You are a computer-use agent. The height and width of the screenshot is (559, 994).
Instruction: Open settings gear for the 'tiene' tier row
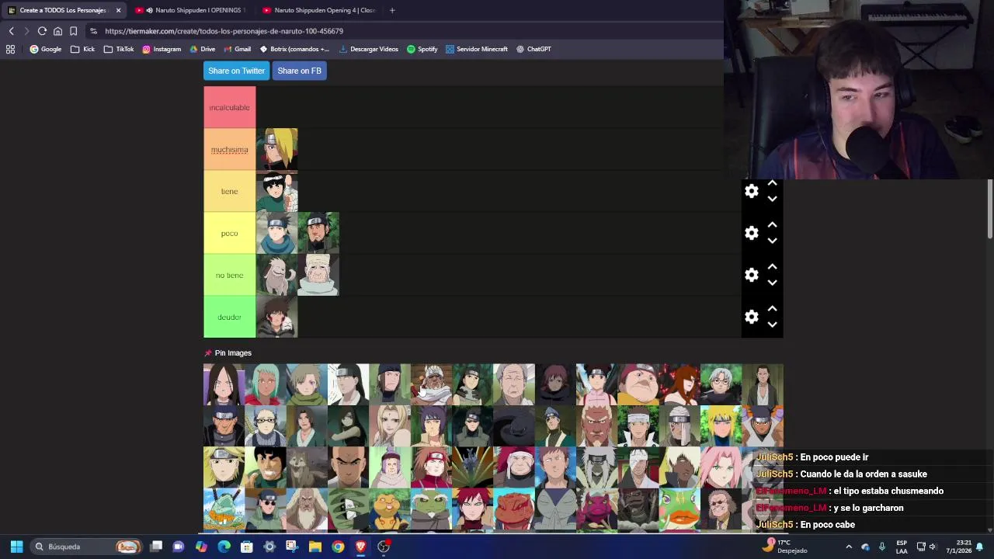tap(752, 191)
